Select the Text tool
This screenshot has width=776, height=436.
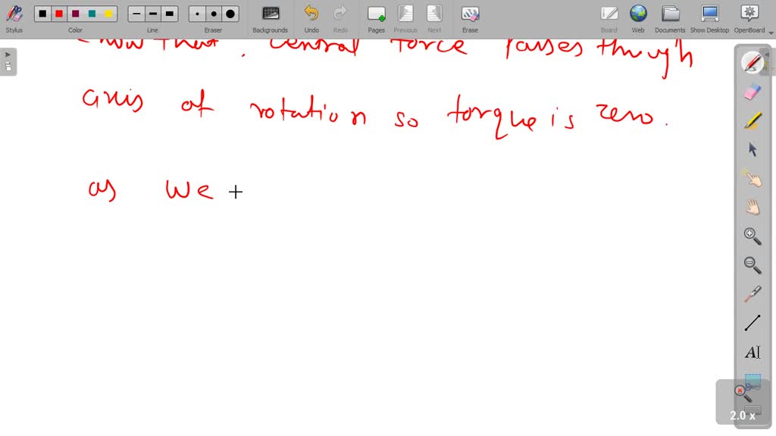pos(753,352)
